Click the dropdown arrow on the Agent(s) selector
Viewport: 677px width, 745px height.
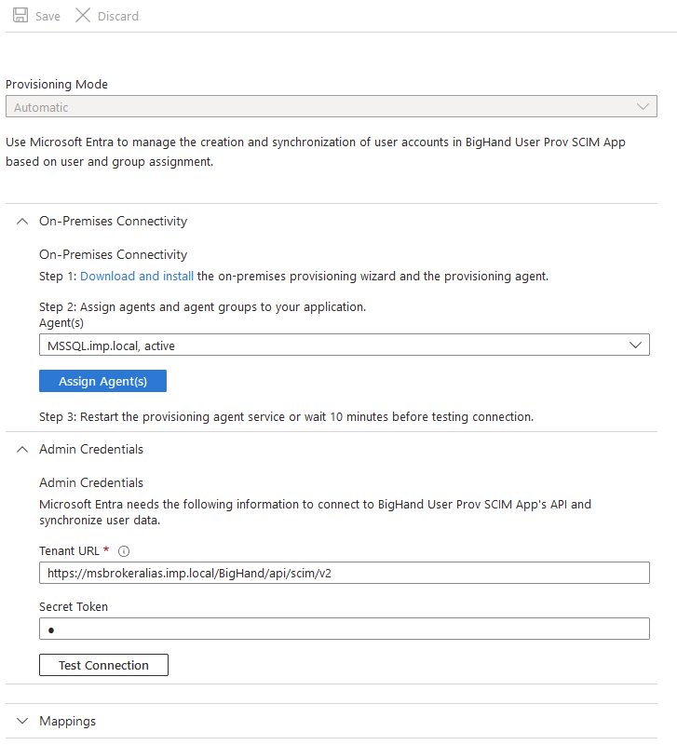pyautogui.click(x=636, y=345)
